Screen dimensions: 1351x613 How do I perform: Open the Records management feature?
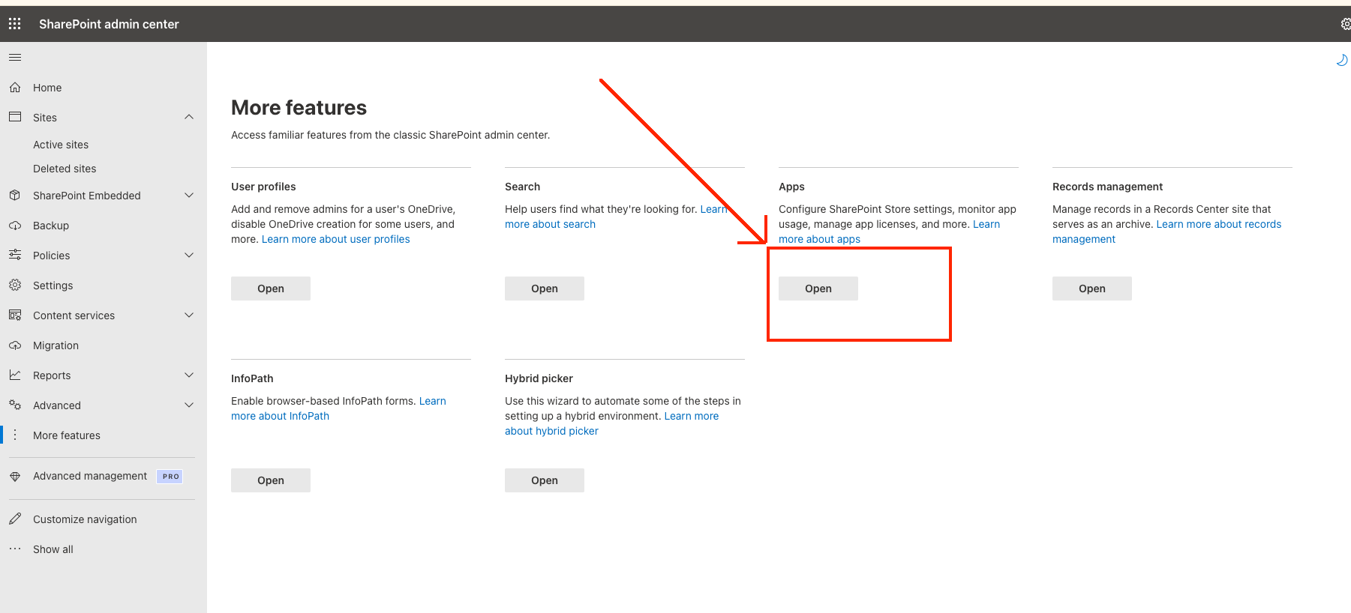pos(1092,289)
